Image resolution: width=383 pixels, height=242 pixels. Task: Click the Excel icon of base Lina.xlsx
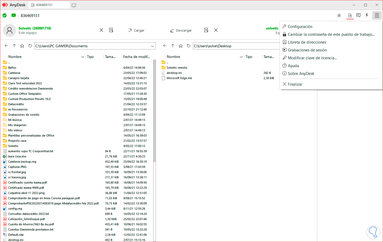(5, 156)
